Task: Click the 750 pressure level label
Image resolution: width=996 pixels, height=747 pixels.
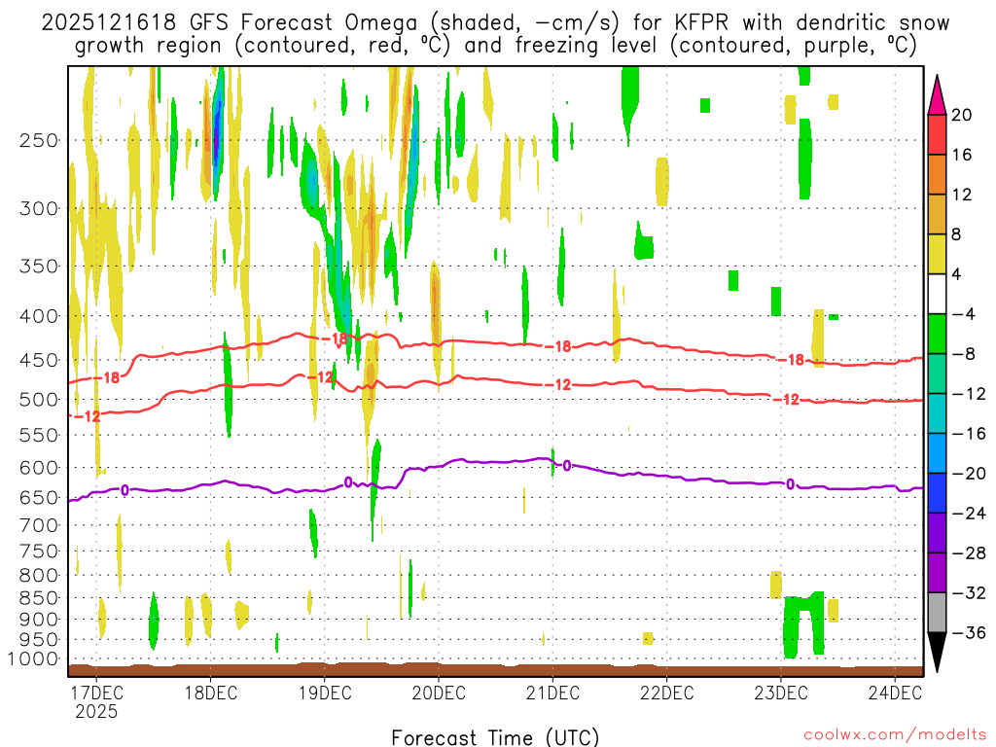Action: coord(39,551)
